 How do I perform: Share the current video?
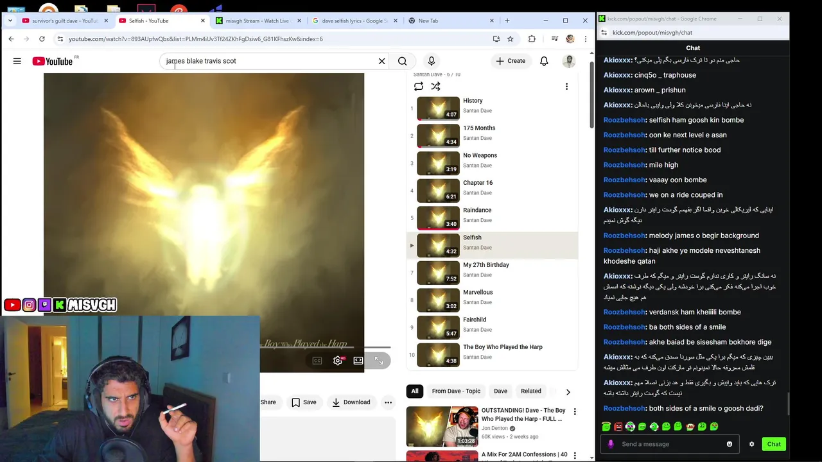tap(268, 402)
